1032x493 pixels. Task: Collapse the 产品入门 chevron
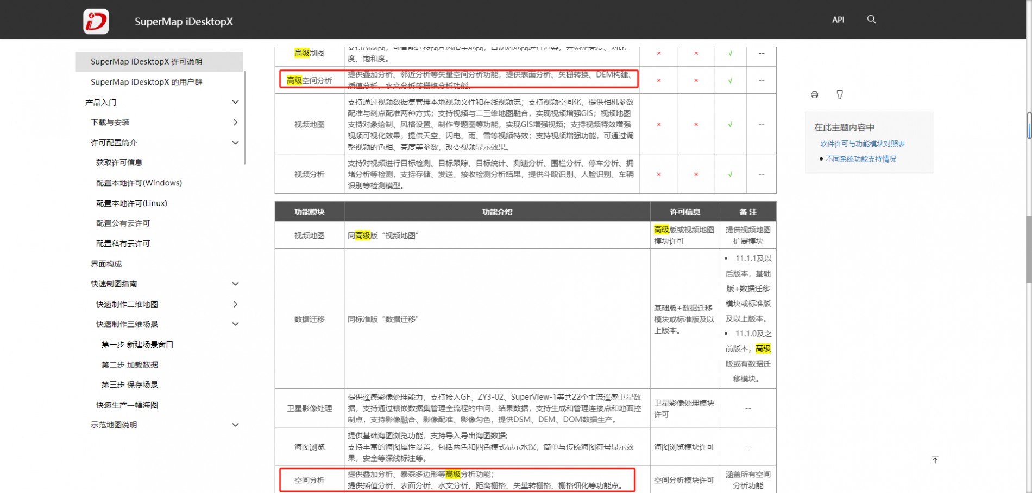[235, 102]
